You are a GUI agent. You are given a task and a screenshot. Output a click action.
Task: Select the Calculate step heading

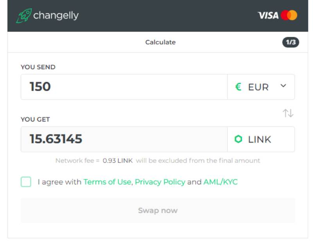point(160,42)
